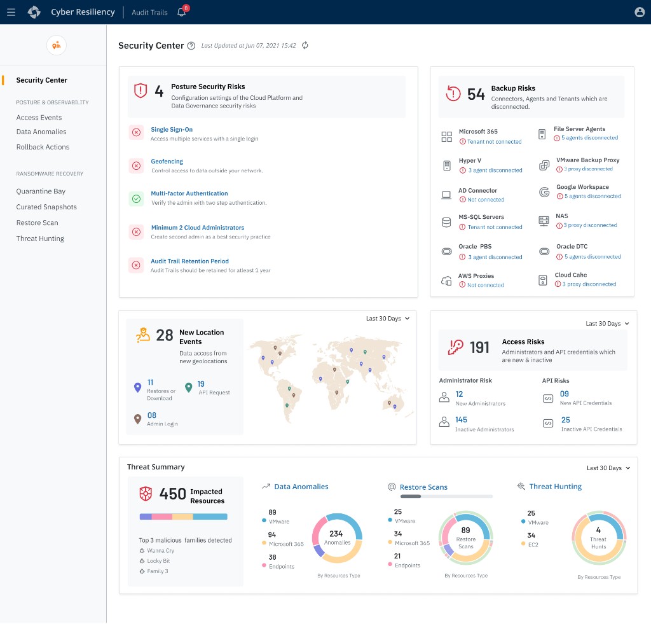Click the Restore Scans progress bar
Viewport: 651px width, 624px height.
(446, 497)
